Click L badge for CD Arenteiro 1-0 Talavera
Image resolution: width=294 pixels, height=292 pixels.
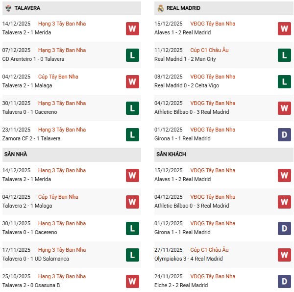tap(132, 55)
